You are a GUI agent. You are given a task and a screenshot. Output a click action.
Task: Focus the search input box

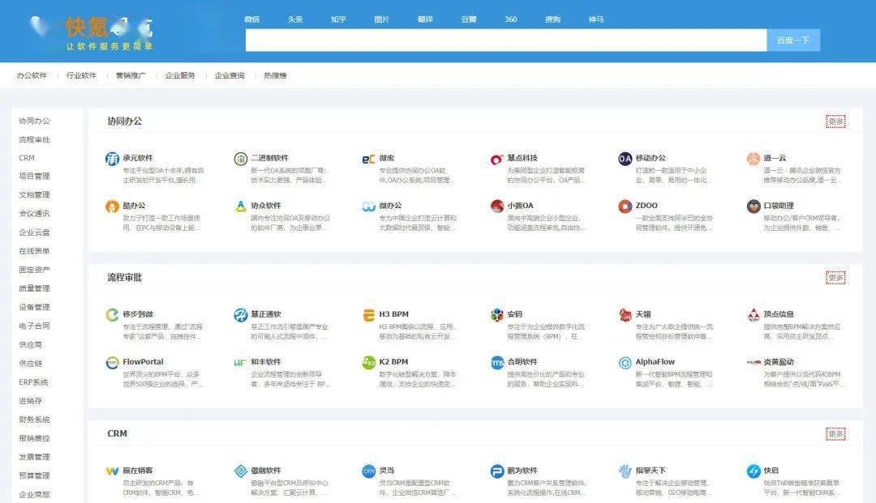tap(506, 40)
